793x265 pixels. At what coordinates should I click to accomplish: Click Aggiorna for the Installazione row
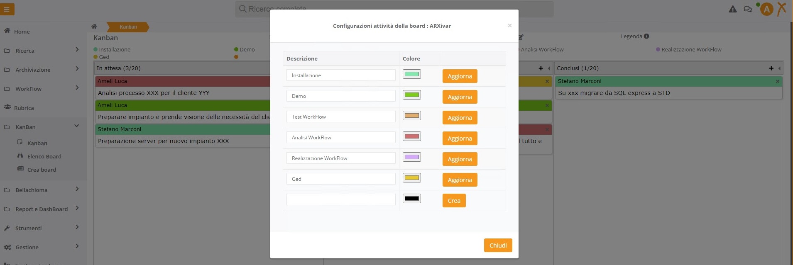pos(460,76)
